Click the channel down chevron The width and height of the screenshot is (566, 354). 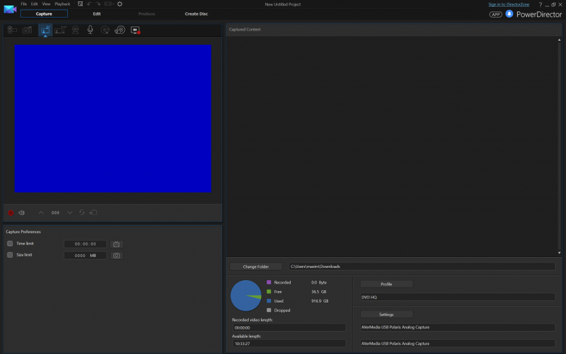tap(69, 213)
